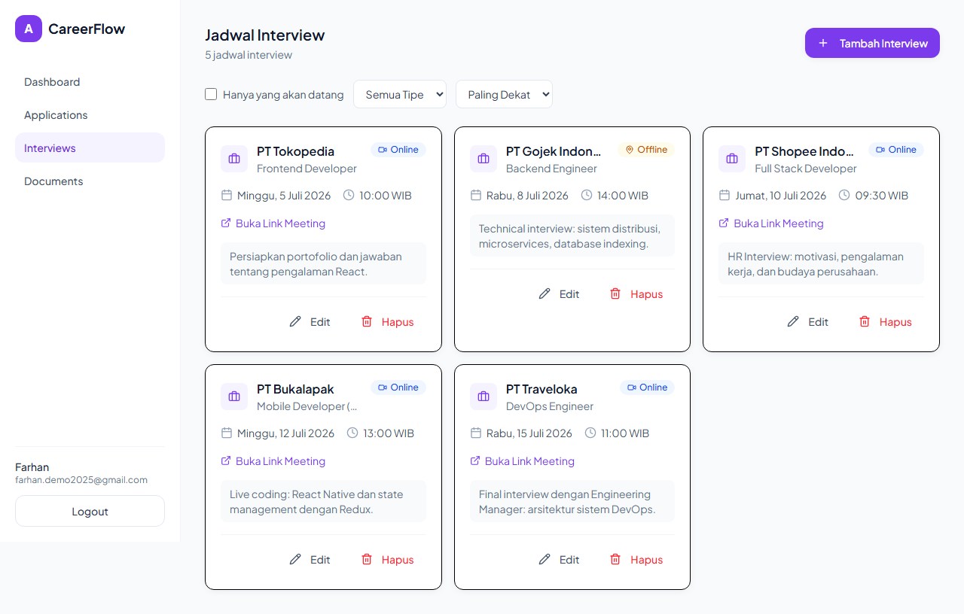Click the Offline badge on PT Gojek card

[x=646, y=150]
